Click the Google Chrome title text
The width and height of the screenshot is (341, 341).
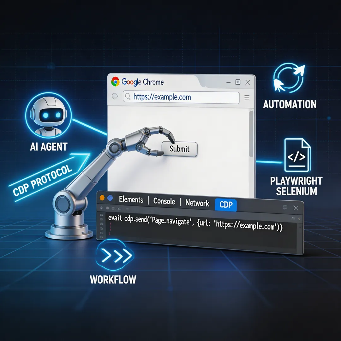[x=143, y=82]
